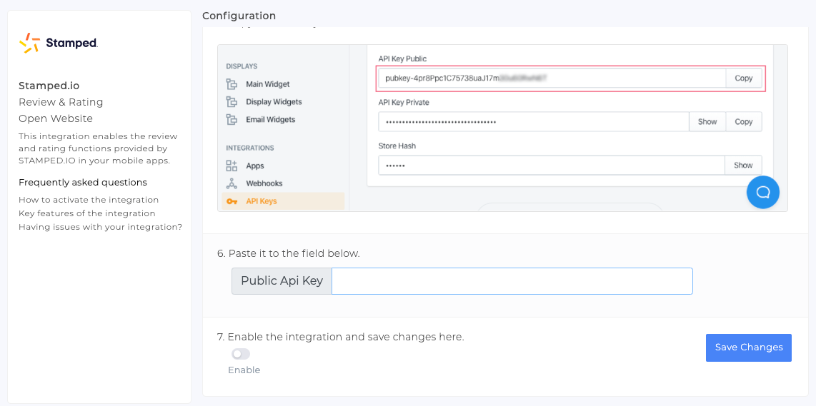Click 'Frequently asked questions' heading

[x=83, y=183]
